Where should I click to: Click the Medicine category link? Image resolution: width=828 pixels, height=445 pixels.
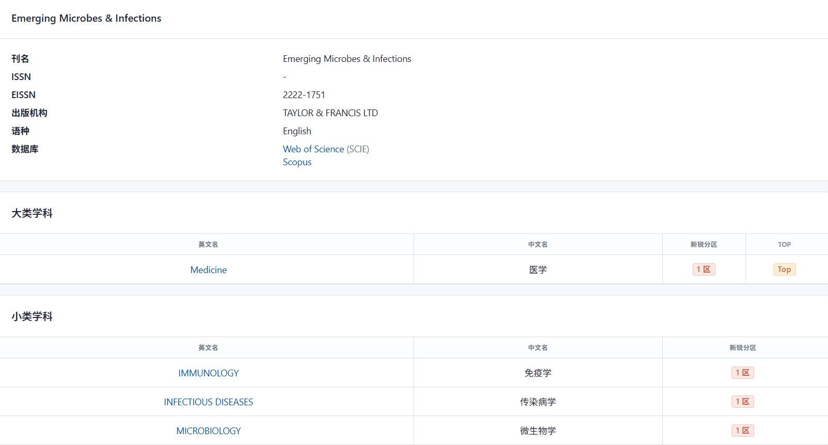coord(209,270)
